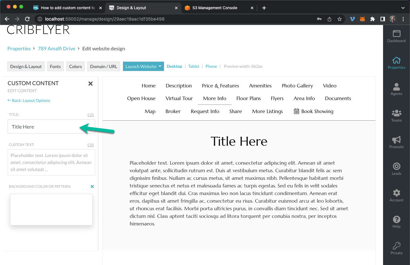
Task: Click the browser forward arrow
Action: (x=17, y=19)
